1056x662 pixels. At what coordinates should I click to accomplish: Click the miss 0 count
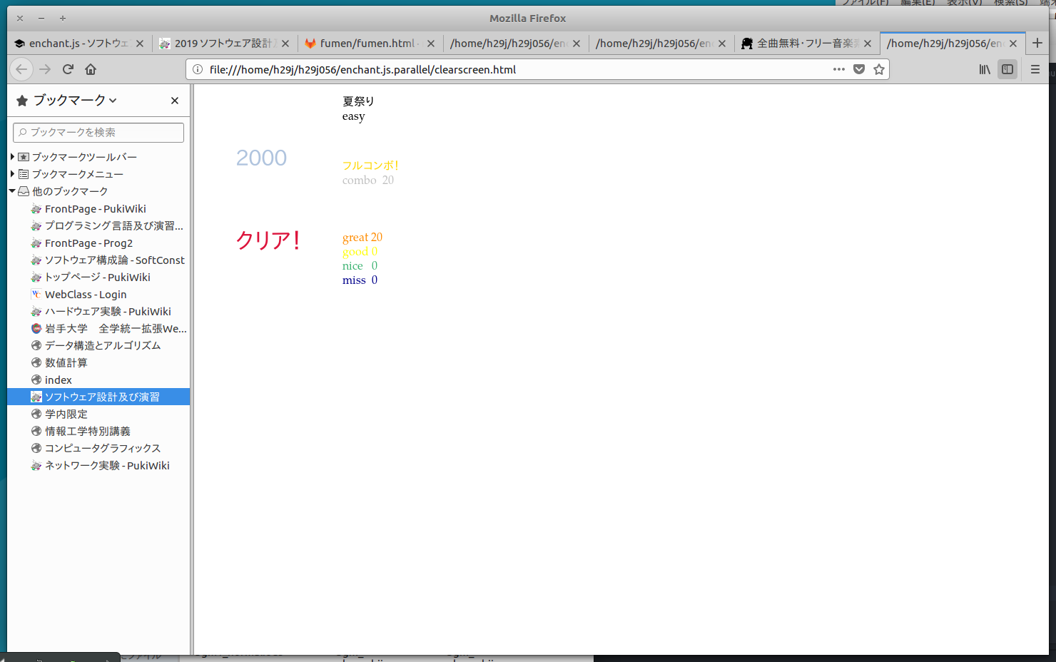click(360, 280)
